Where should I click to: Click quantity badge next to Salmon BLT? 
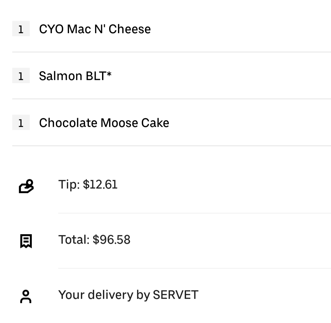point(21,76)
